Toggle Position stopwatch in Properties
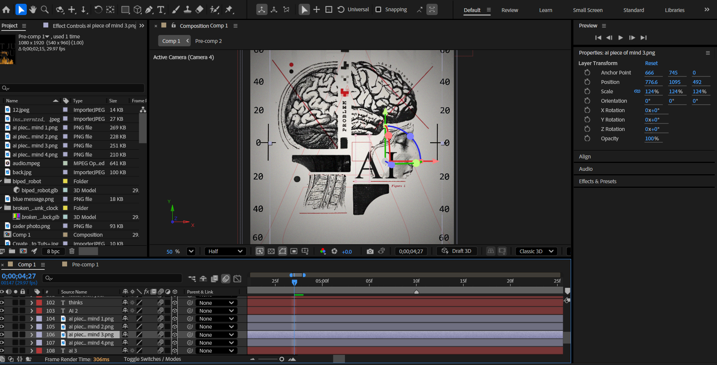The image size is (717, 365). tap(587, 82)
